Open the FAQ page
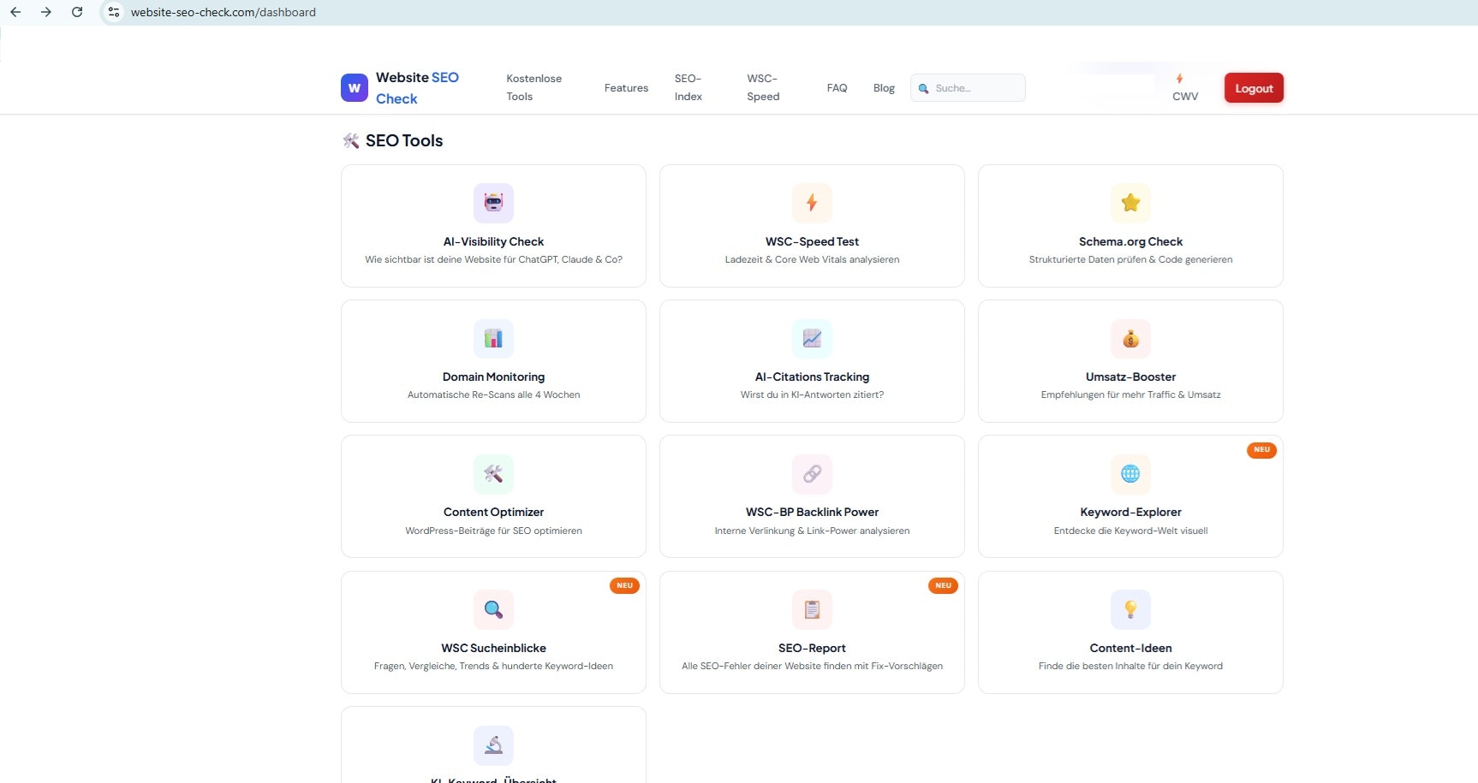The width and height of the screenshot is (1478, 783). [837, 87]
